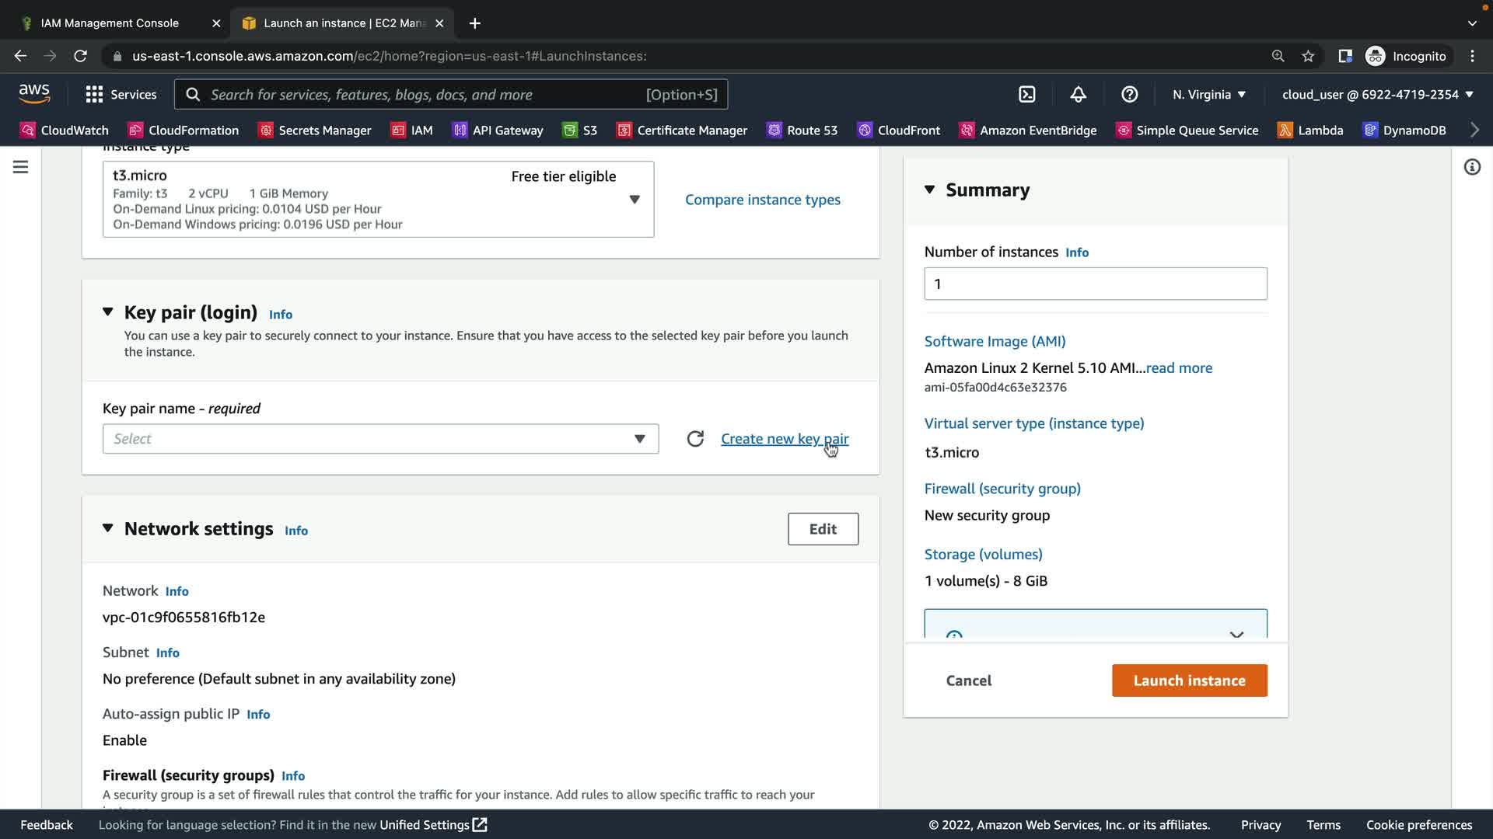1493x839 pixels.
Task: Click the Create new key pair link
Action: pyautogui.click(x=784, y=439)
